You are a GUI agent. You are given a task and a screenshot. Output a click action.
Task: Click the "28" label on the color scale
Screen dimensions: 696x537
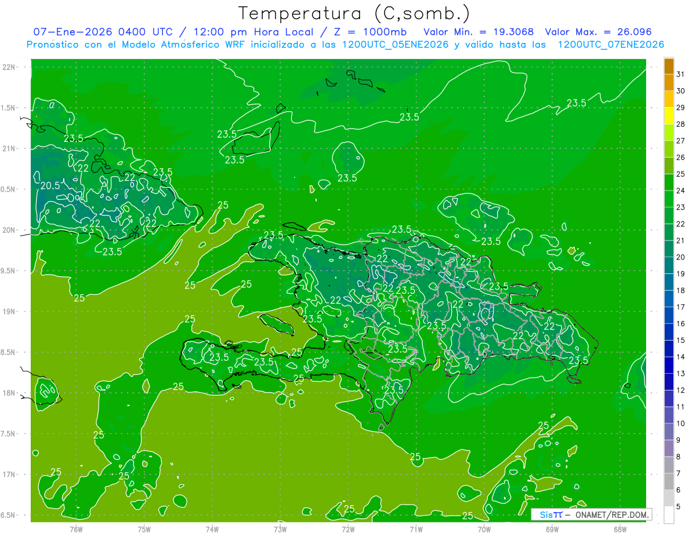[x=681, y=124]
